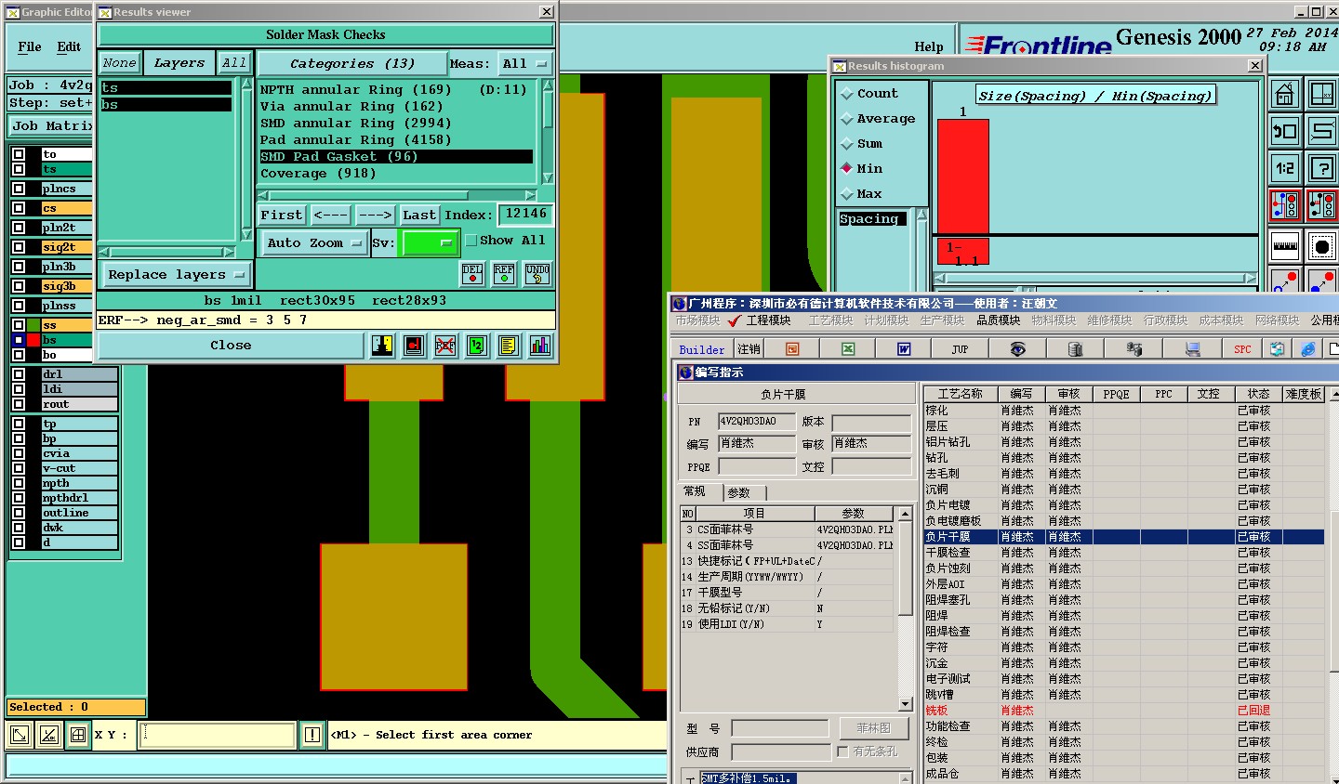Click inside the X Y coordinate input field

218,735
